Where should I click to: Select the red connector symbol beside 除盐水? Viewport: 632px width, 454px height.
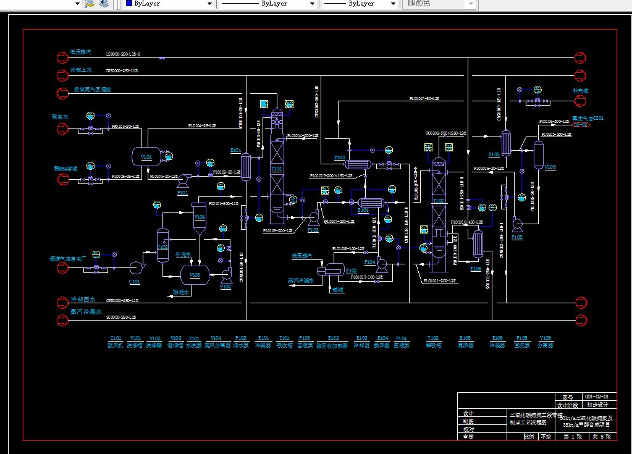click(62, 129)
